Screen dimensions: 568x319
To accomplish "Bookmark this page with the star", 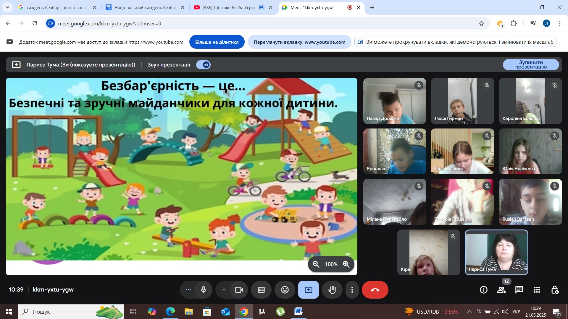I will click(x=482, y=23).
